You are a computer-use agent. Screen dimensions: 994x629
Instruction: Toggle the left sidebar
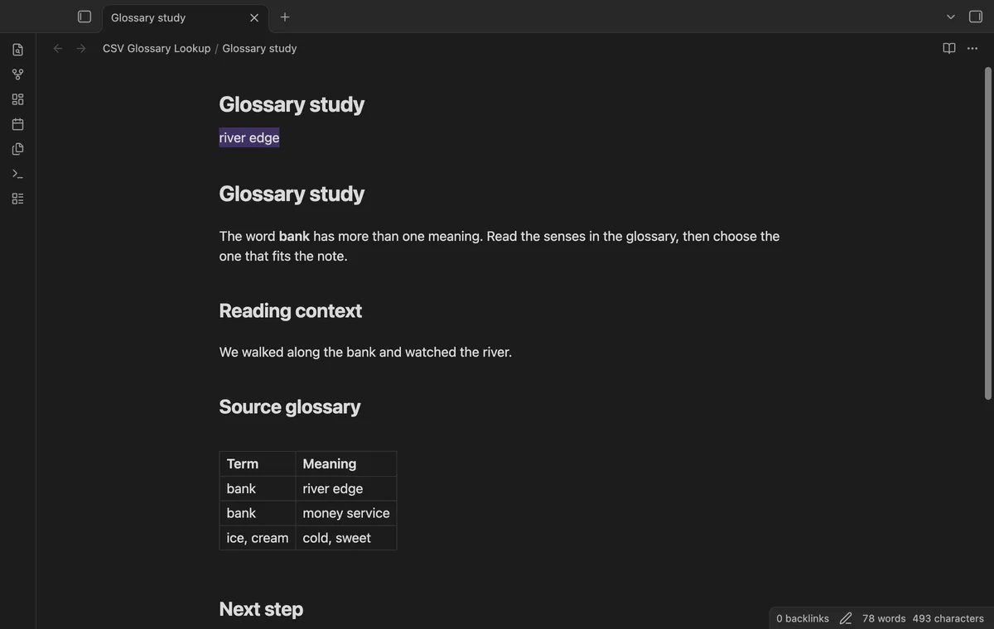pyautogui.click(x=84, y=17)
